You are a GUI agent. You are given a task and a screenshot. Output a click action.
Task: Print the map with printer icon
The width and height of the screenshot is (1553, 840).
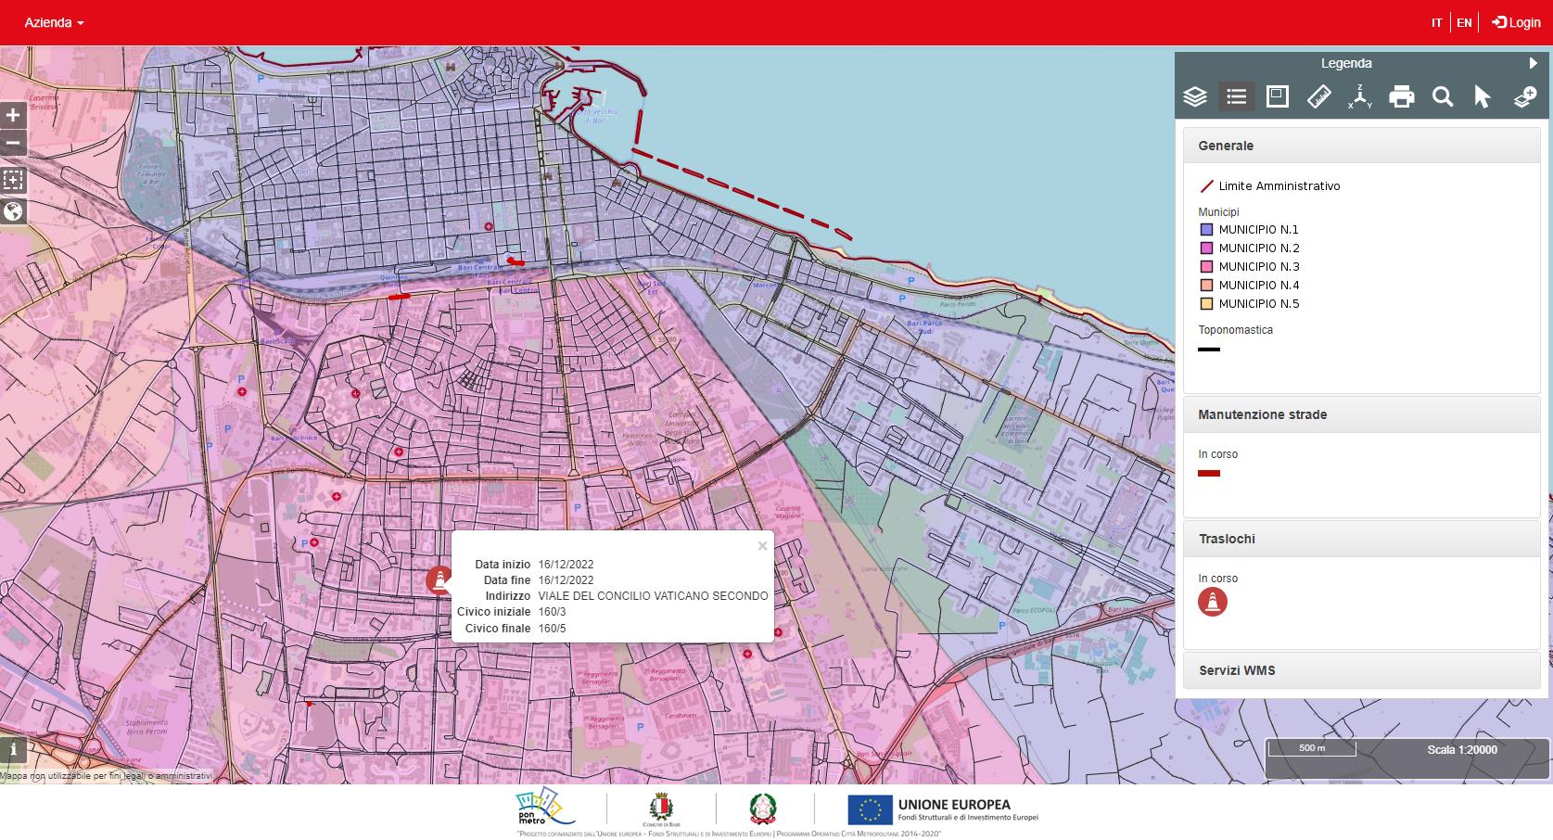click(x=1402, y=96)
